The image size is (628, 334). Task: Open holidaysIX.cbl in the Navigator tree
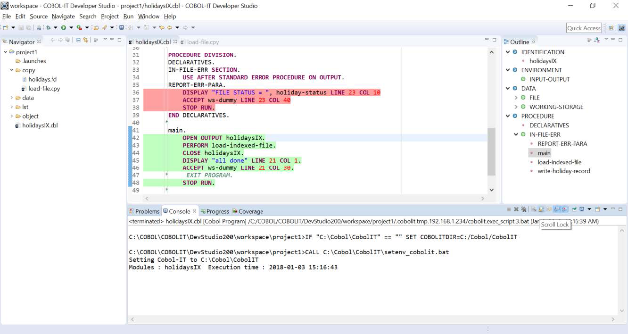tap(40, 125)
